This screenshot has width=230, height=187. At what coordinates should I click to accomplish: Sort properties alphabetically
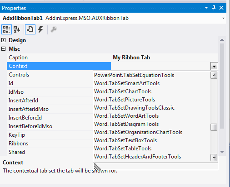[x=17, y=29]
